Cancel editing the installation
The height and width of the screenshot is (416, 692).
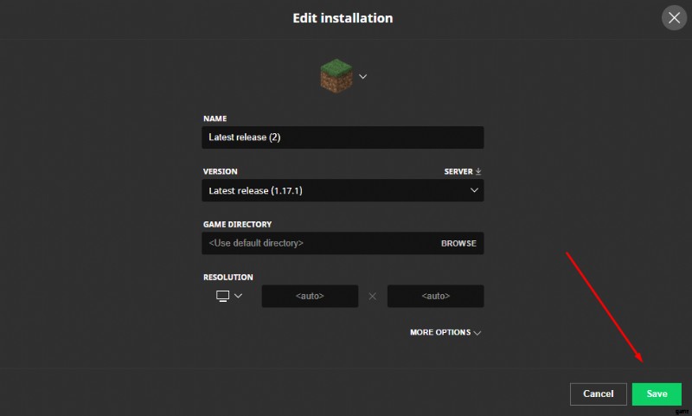pos(598,394)
